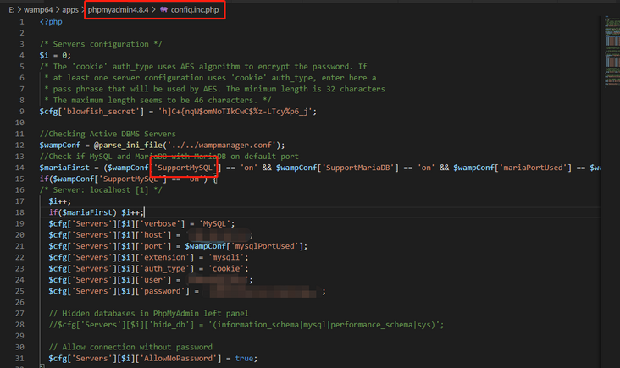Click the config.inc.php breadcrumb file name

point(195,10)
